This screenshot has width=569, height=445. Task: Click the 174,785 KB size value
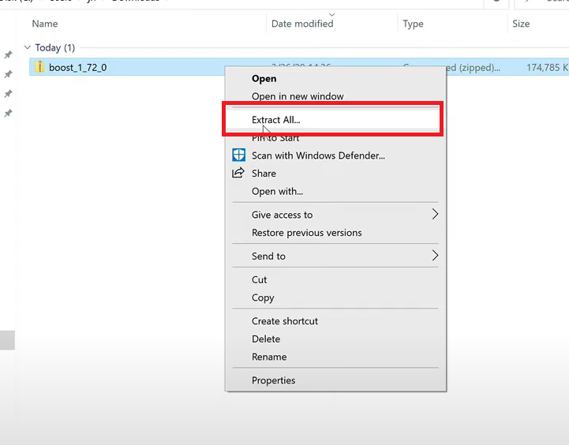click(x=547, y=67)
